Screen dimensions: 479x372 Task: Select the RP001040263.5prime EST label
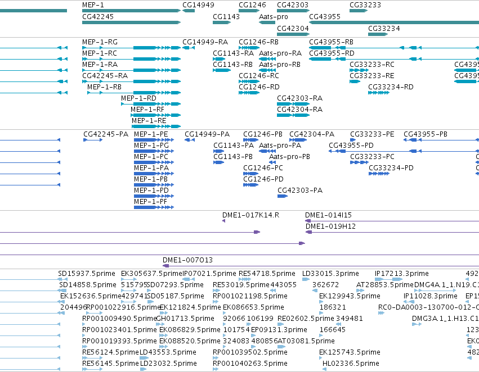250,364
